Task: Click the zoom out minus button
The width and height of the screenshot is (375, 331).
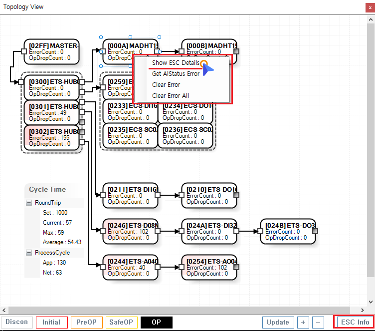Action: 319,322
